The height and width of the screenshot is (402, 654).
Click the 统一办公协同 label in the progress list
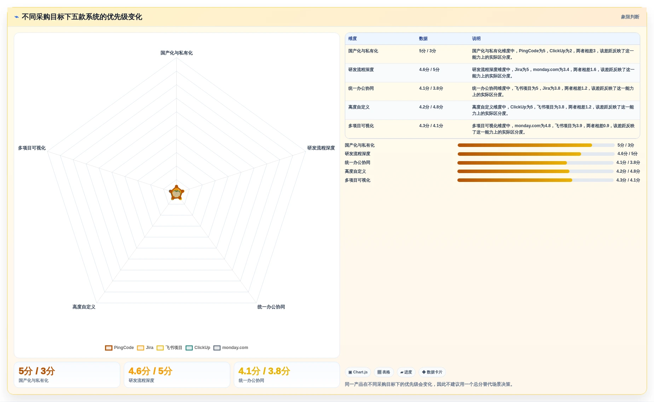[358, 163]
